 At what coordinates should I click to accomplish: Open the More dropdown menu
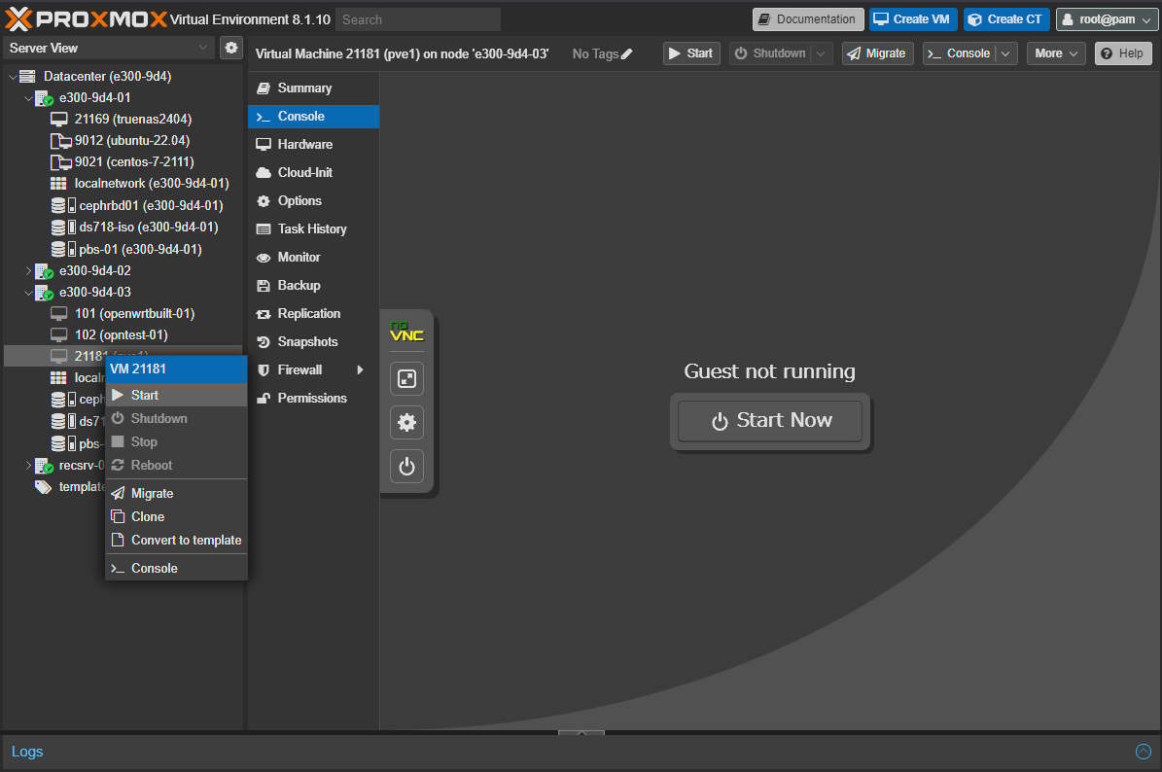pyautogui.click(x=1056, y=54)
